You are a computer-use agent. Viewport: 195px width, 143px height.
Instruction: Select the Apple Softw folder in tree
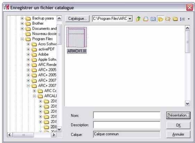[48, 59]
